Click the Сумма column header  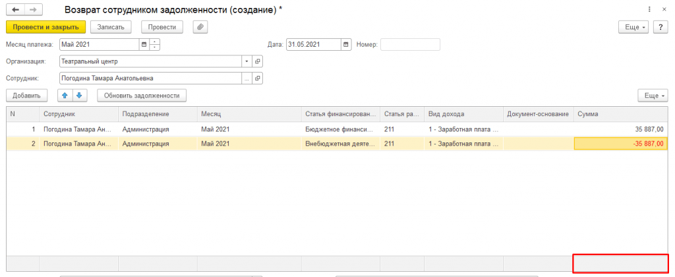point(621,114)
